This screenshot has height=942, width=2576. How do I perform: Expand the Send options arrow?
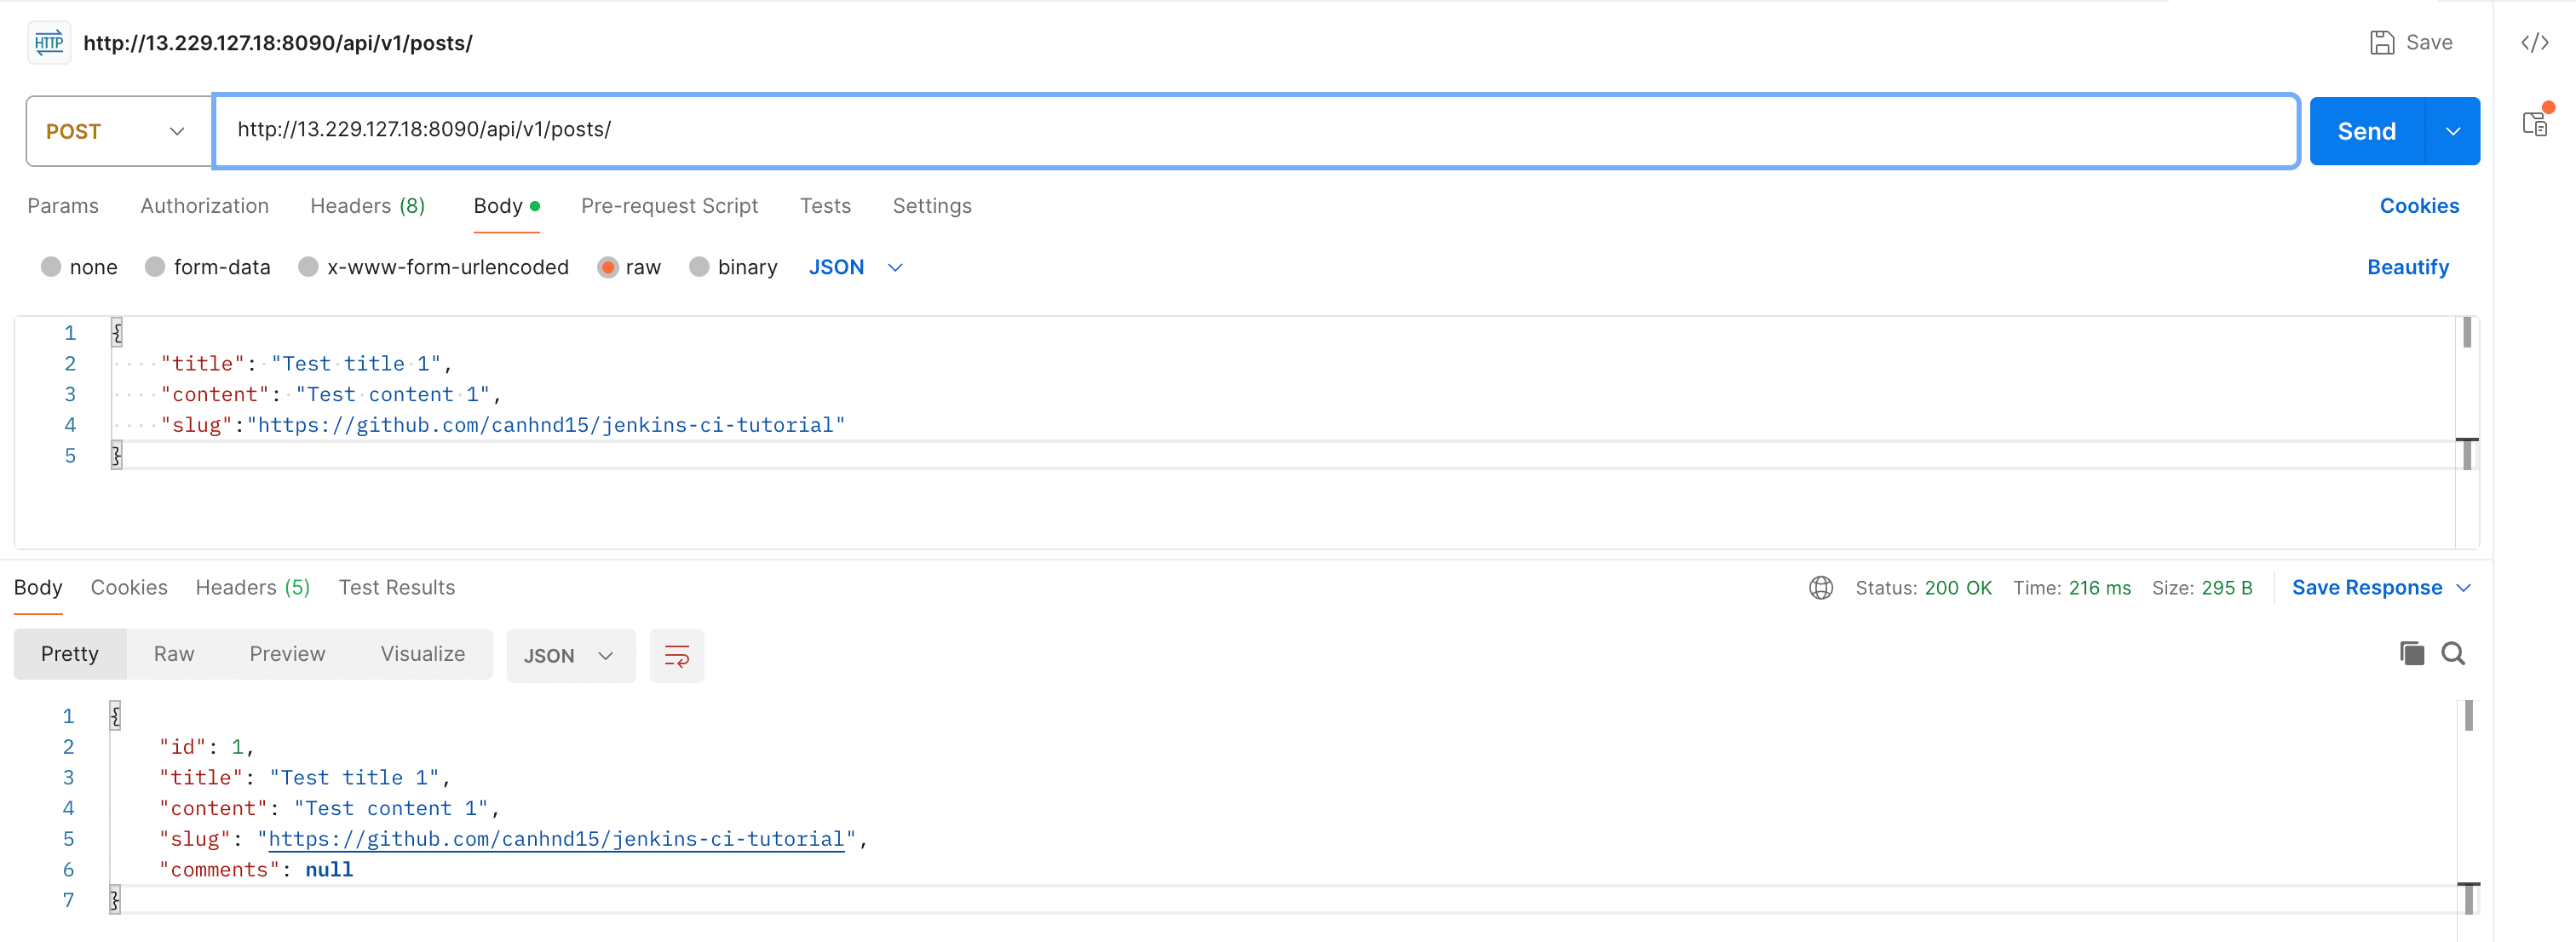[x=2452, y=131]
